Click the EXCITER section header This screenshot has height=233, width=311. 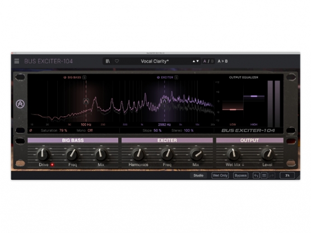click(x=167, y=140)
